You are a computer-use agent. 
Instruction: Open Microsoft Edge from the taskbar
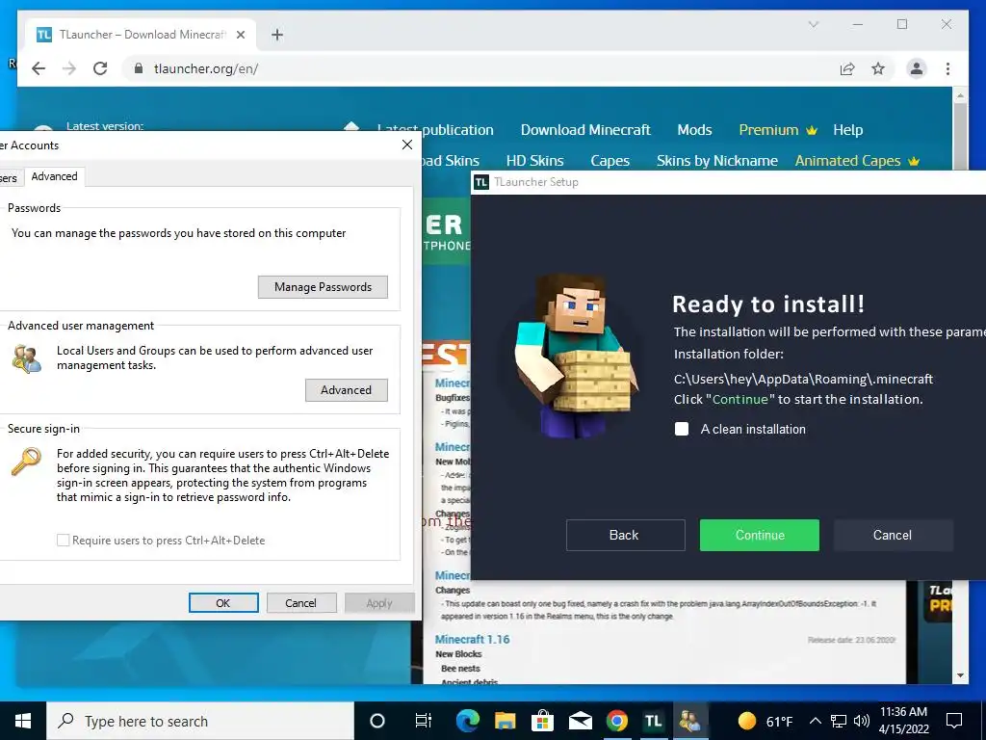coord(467,721)
